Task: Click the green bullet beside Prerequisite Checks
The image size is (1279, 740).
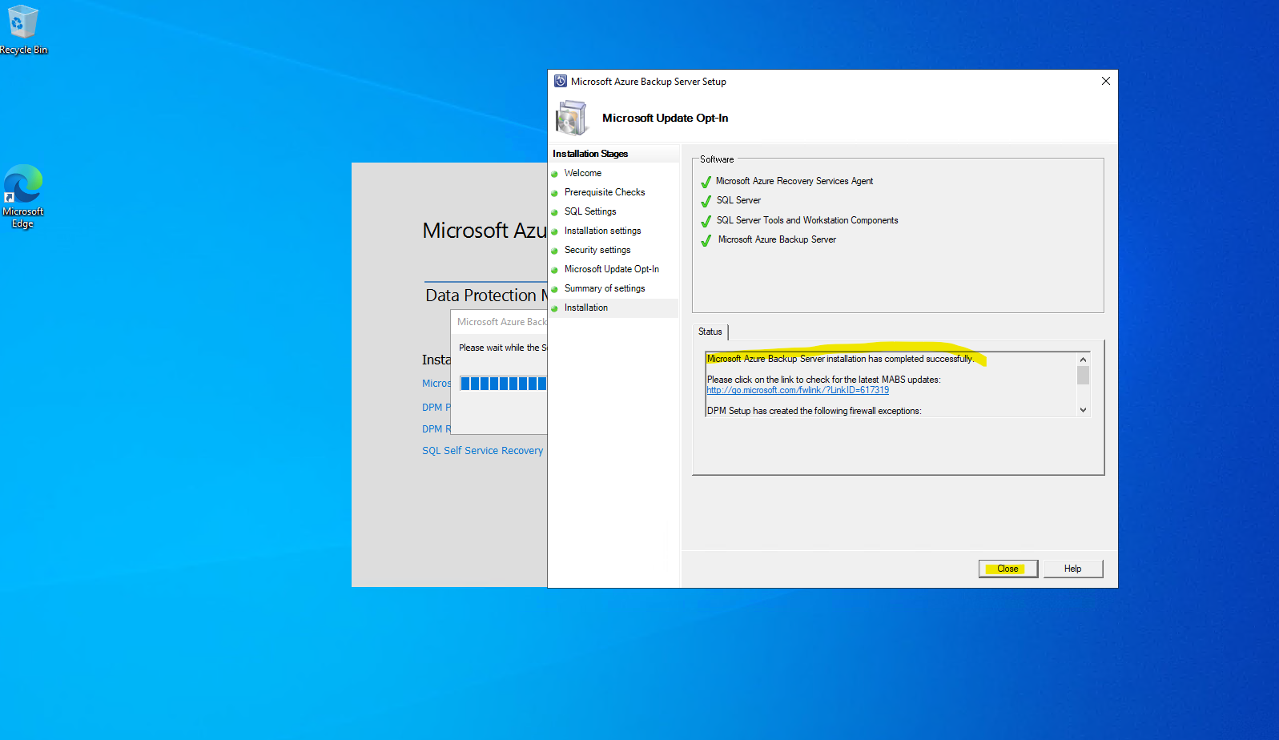Action: click(x=554, y=193)
